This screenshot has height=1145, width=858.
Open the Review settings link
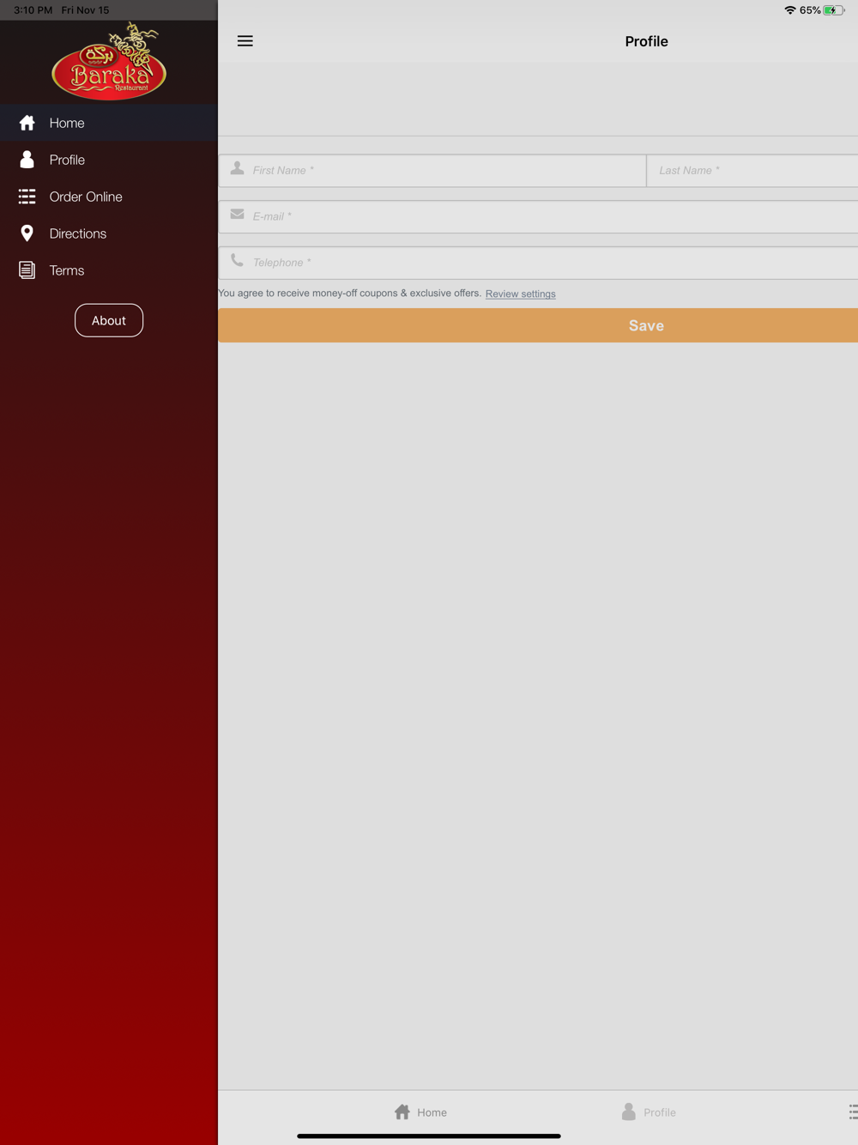click(x=521, y=294)
